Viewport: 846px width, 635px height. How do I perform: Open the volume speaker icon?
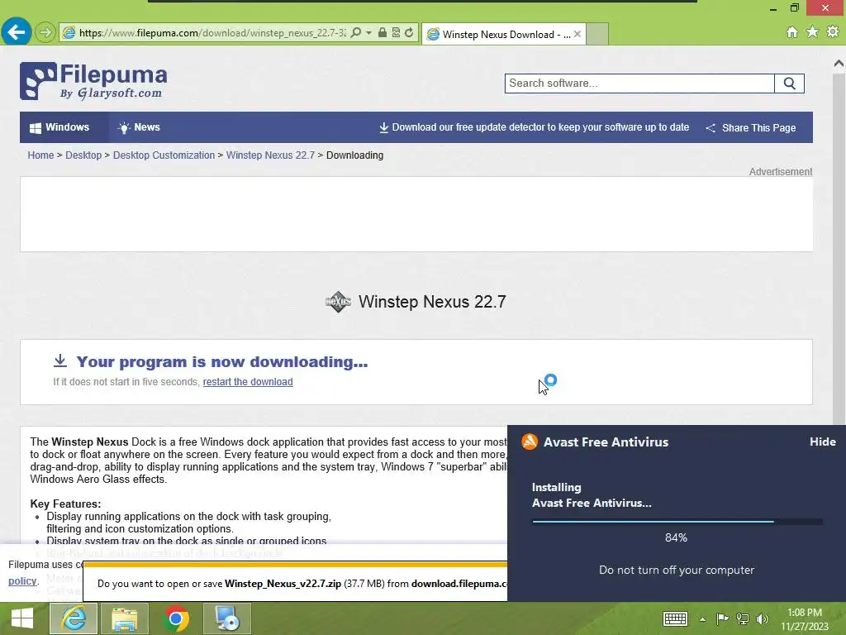[x=762, y=618]
